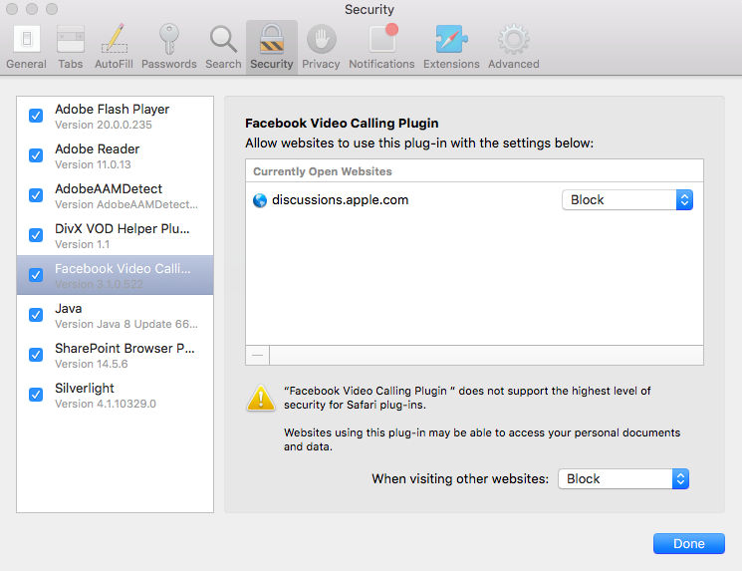
Task: Uncheck the Adobe Reader plug-in
Action: coord(36,155)
